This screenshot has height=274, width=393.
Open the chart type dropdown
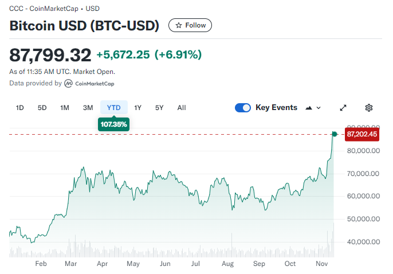(x=314, y=108)
